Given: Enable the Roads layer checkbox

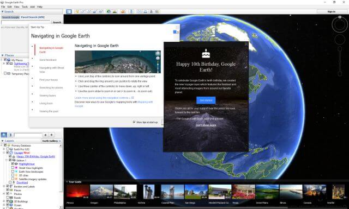Looking at the screenshot, I should click(8, 198).
